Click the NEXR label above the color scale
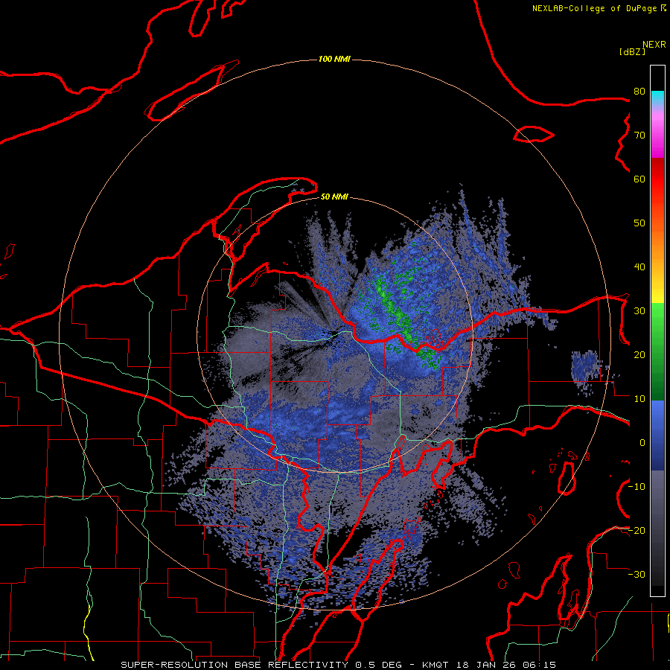 click(654, 45)
